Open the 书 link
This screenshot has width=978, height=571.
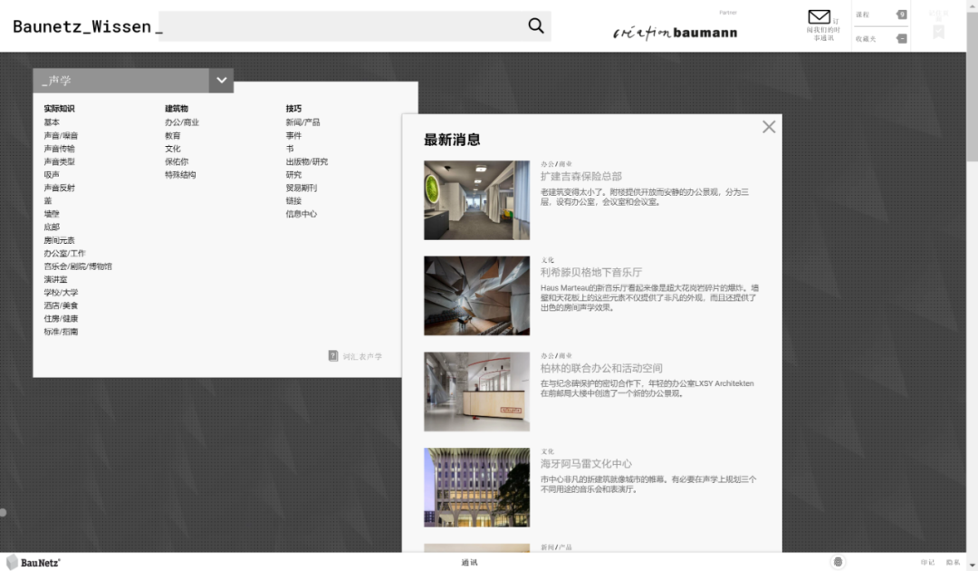tap(290, 149)
